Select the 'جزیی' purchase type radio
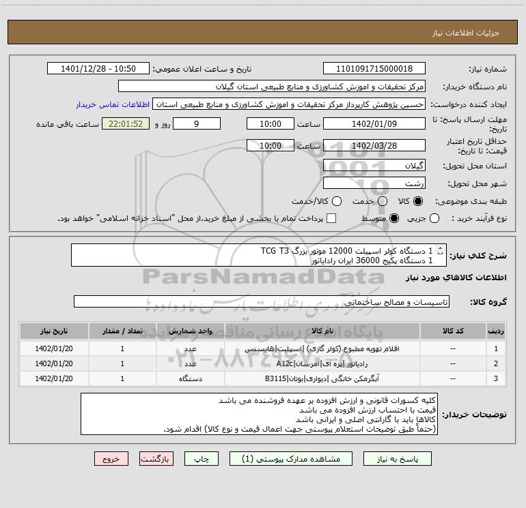This screenshot has width=526, height=508. (x=434, y=218)
